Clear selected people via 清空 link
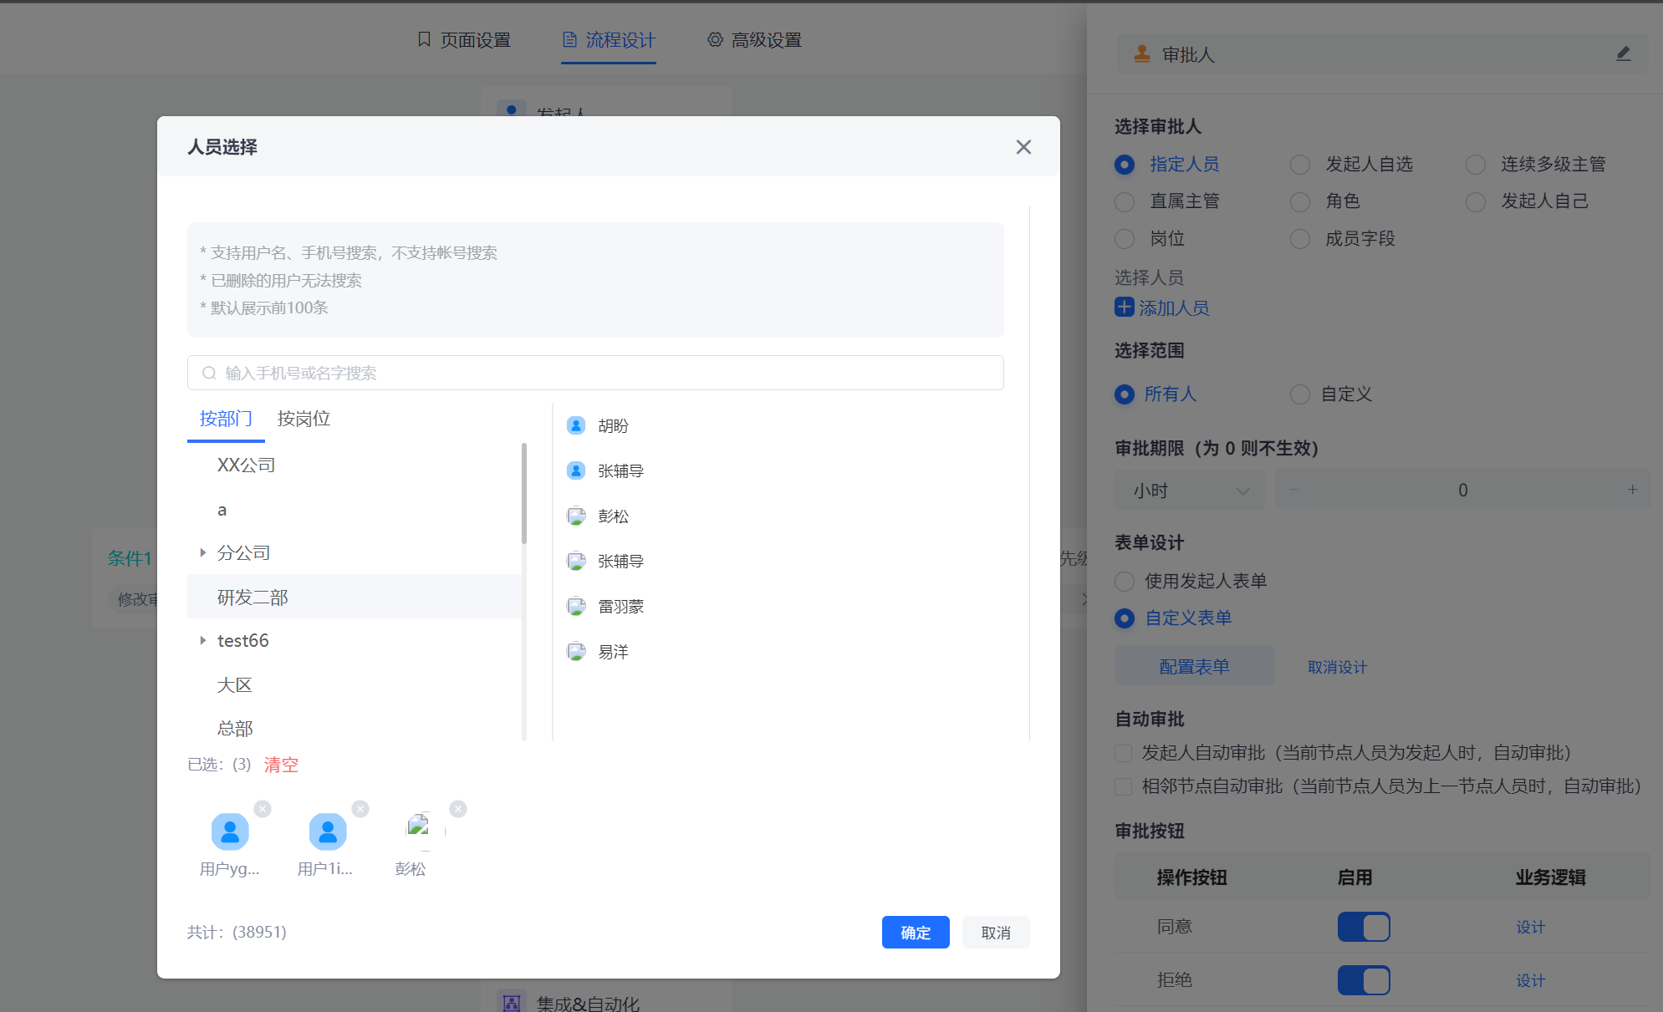Image resolution: width=1663 pixels, height=1012 pixels. 281,765
